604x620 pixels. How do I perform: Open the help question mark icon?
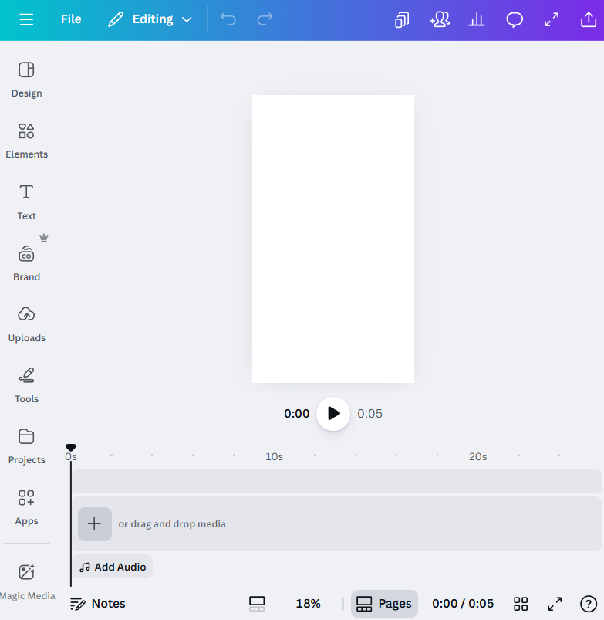589,604
